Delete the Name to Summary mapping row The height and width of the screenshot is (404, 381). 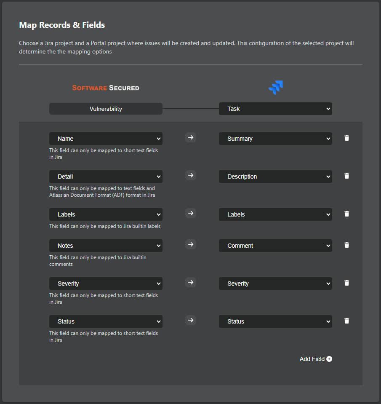(x=346, y=138)
